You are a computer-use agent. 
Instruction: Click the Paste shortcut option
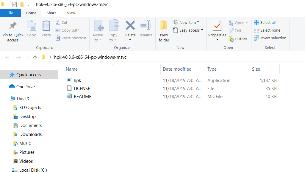tap(71, 38)
